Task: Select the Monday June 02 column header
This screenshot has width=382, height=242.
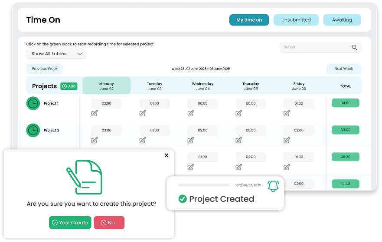Action: click(107, 86)
